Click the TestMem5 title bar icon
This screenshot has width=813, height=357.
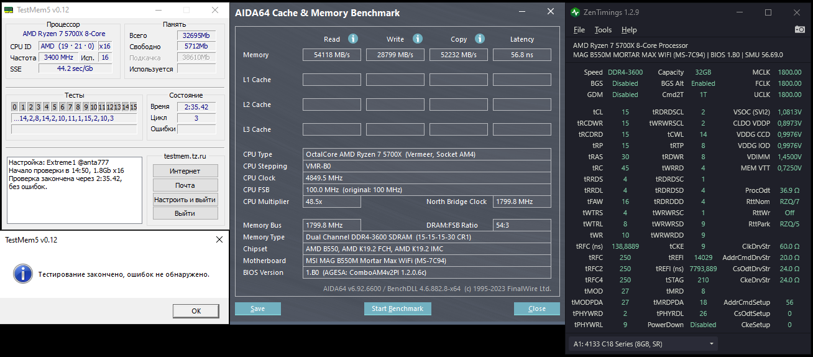9,10
